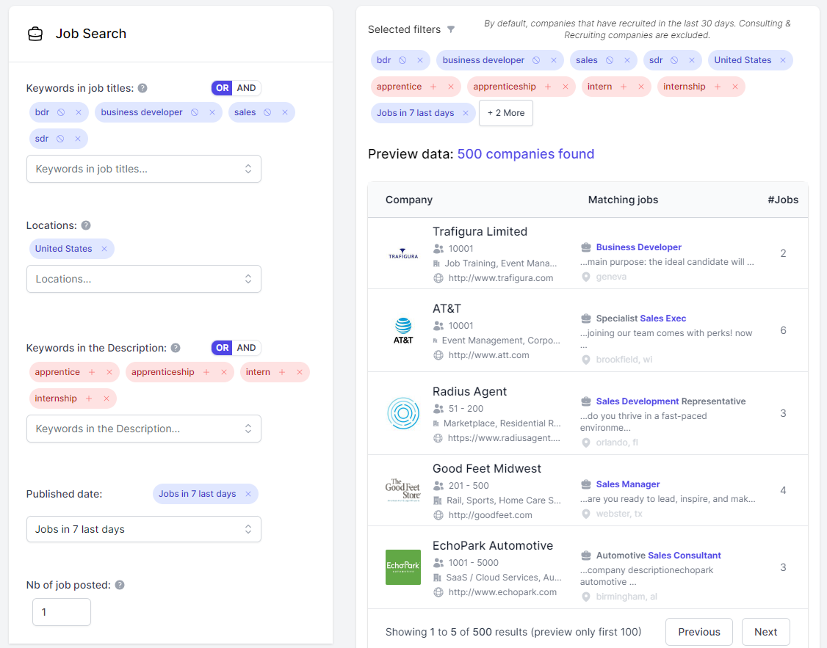Remove sdr chip in Selected filters
This screenshot has width=827, height=648.
[x=692, y=60]
